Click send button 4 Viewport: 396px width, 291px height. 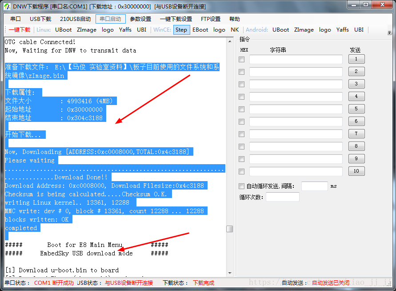356,96
